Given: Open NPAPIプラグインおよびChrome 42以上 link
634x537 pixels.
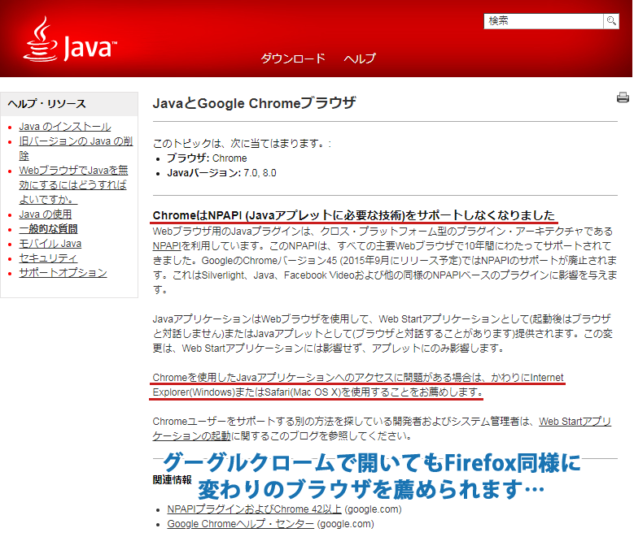Looking at the screenshot, I should [254, 509].
